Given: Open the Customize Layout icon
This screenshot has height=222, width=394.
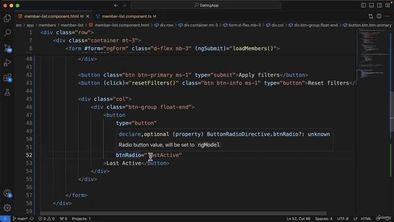Looking at the screenshot, I should [387, 6].
